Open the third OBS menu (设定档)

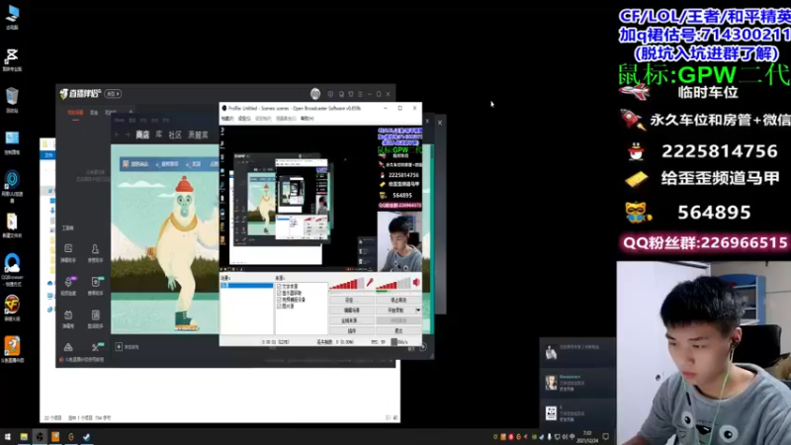click(x=263, y=119)
